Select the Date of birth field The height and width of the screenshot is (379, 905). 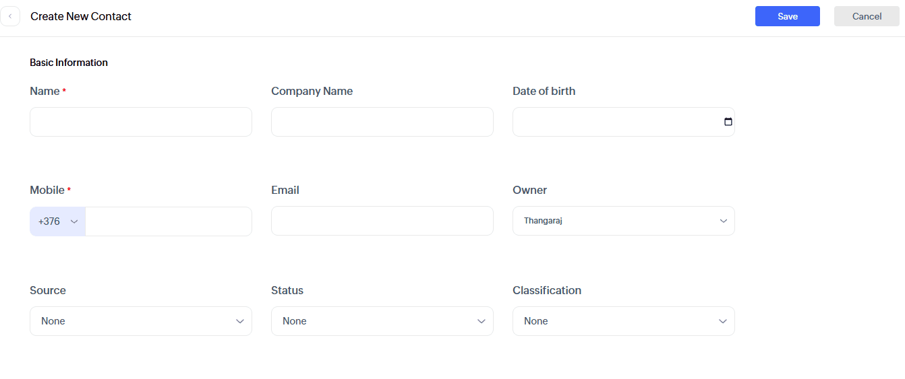point(614,122)
